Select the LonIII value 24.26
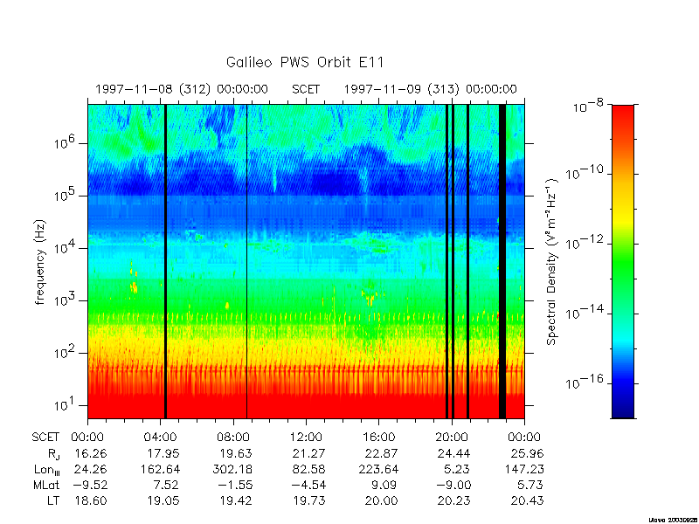This screenshot has width=699, height=524. (x=91, y=469)
